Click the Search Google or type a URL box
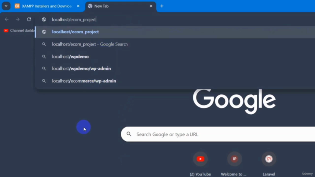This screenshot has width=315, height=177. [218, 134]
